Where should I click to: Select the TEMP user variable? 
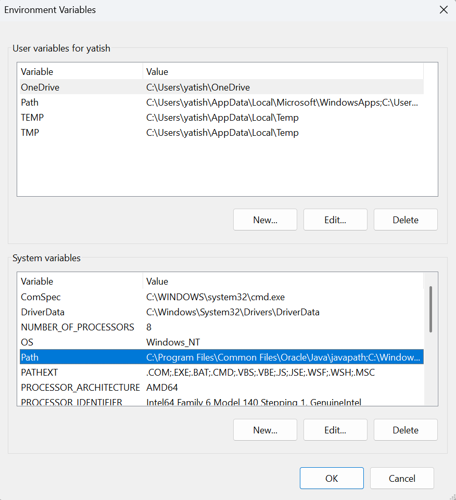click(x=78, y=117)
